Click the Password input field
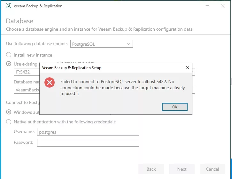This screenshot has height=179, width=232. point(88,143)
